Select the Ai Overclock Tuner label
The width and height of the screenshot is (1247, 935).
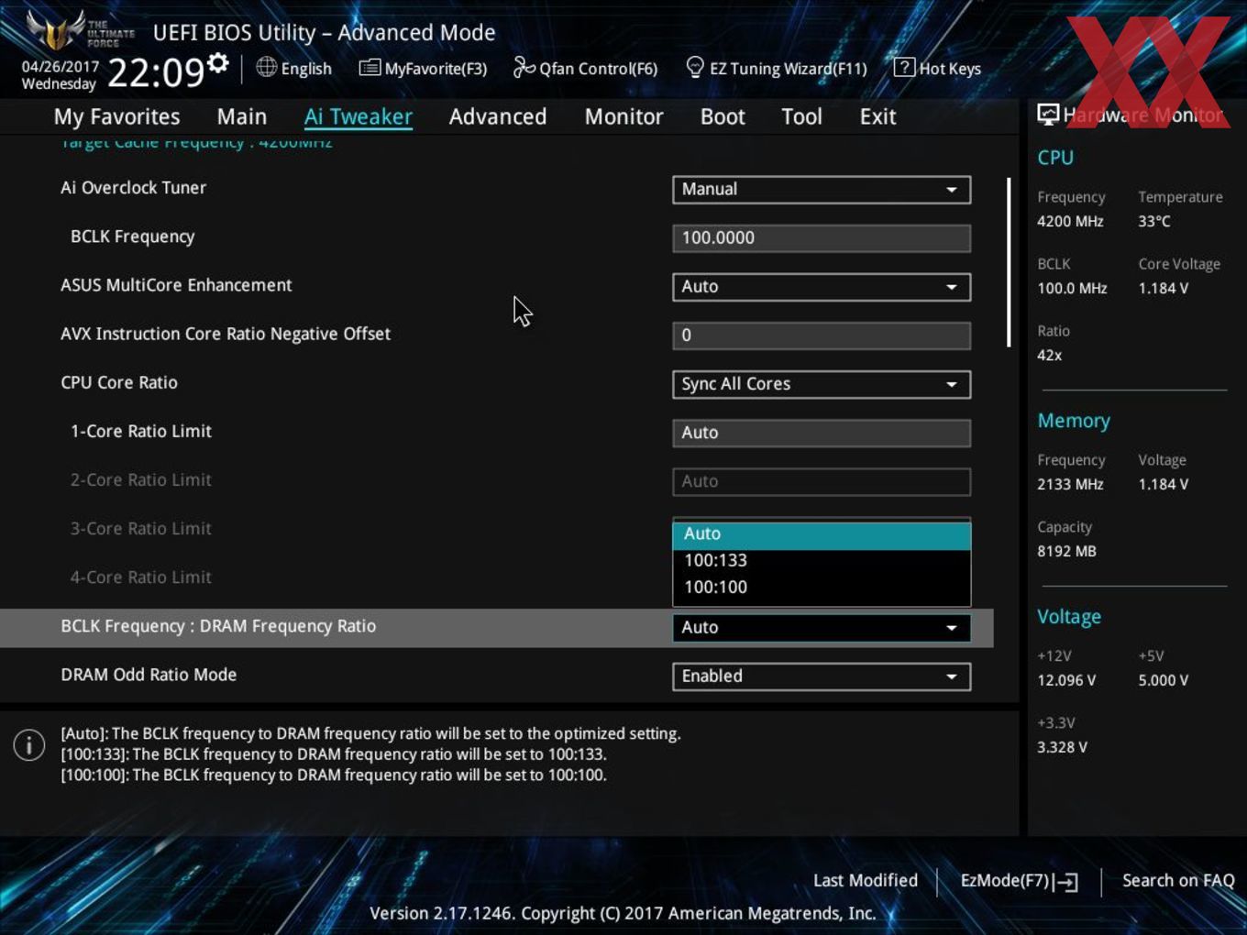tap(133, 188)
